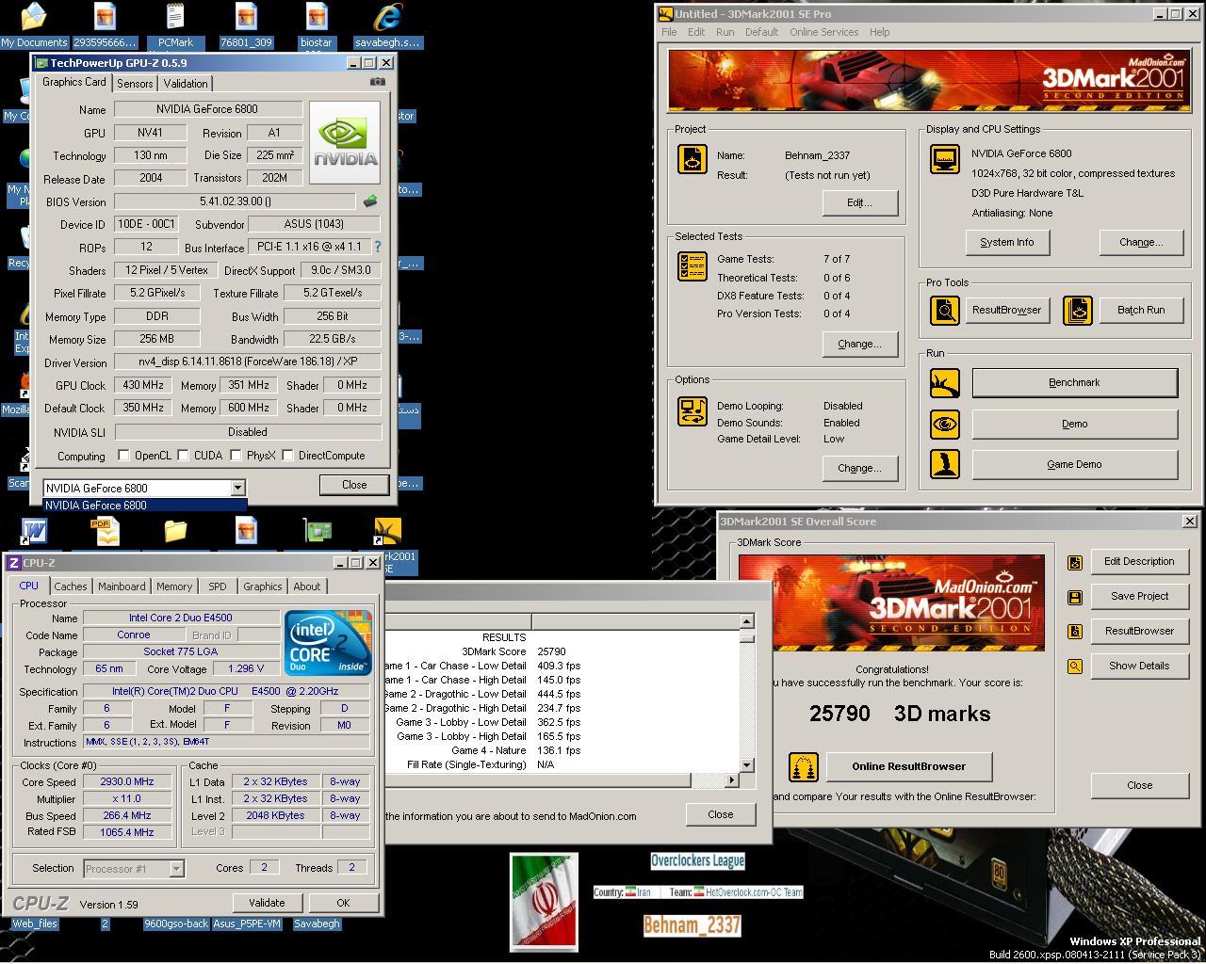Toggle the DirectCompute checkbox in GPU-Z

tap(287, 455)
